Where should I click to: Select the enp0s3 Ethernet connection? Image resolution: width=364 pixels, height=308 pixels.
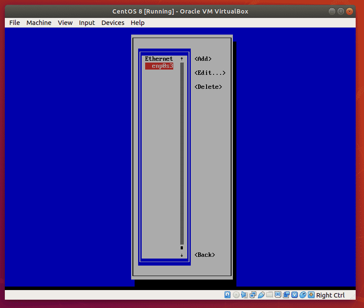(x=160, y=66)
